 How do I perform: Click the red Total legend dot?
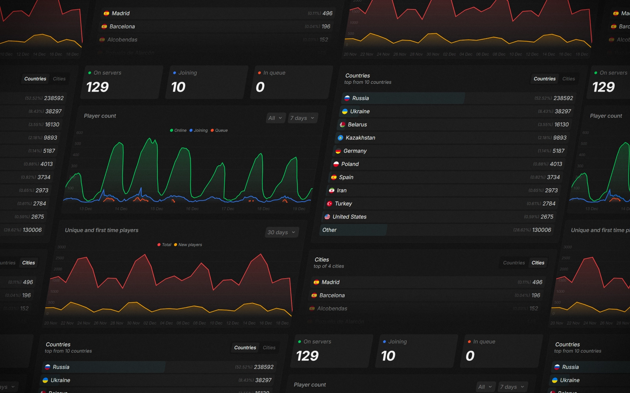159,245
